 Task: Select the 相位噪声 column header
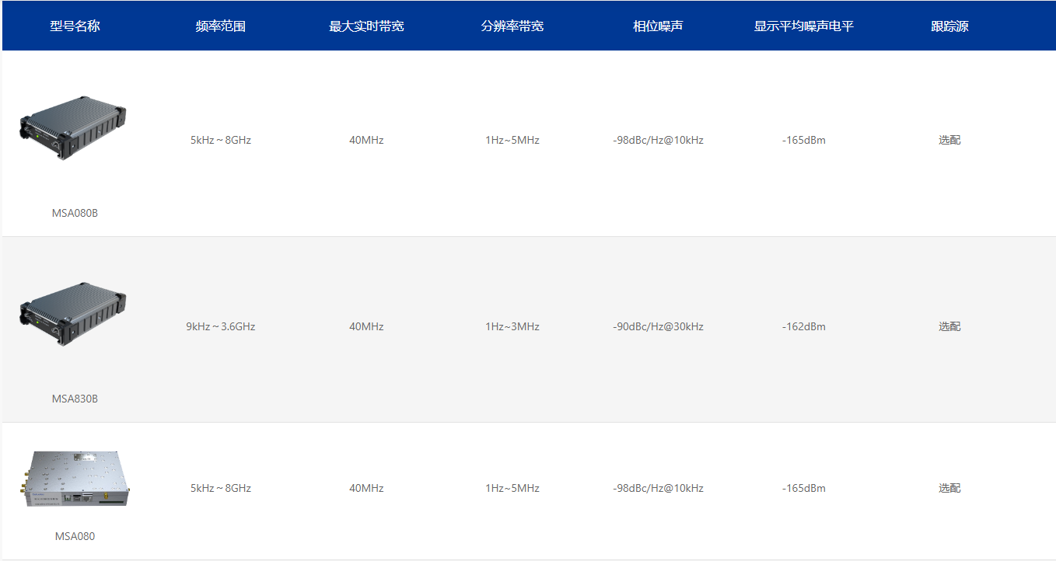(657, 26)
